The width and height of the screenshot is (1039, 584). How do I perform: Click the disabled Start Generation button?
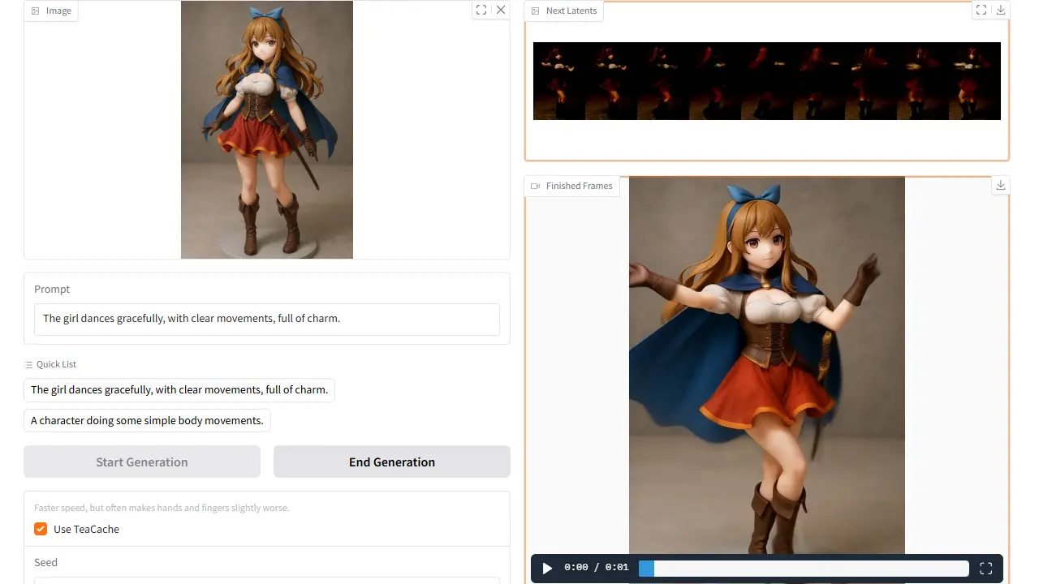(x=142, y=462)
